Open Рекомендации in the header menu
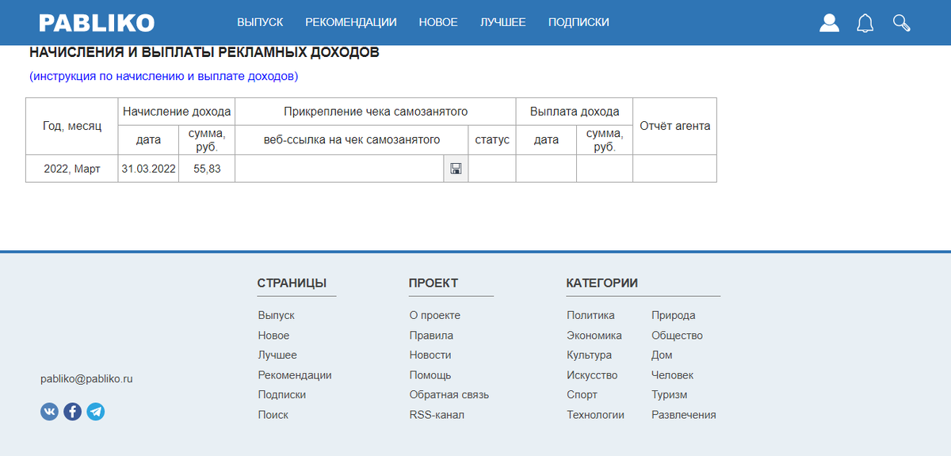Image resolution: width=951 pixels, height=456 pixels. coord(351,22)
